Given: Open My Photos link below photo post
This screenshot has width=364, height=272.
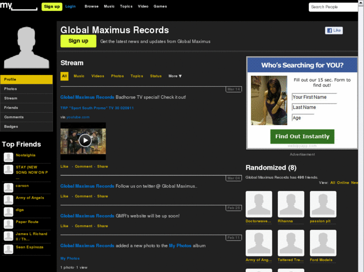Looking at the screenshot, I should click(x=70, y=259).
